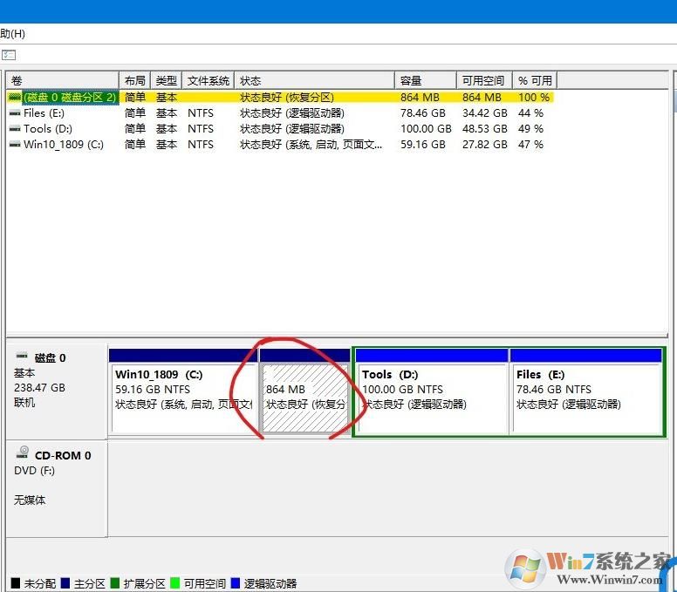Open the Help 助(H) menu
Screen dimensions: 677x592
(x=12, y=34)
